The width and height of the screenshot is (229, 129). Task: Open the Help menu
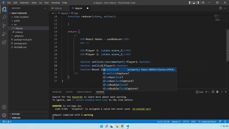pos(64,3)
